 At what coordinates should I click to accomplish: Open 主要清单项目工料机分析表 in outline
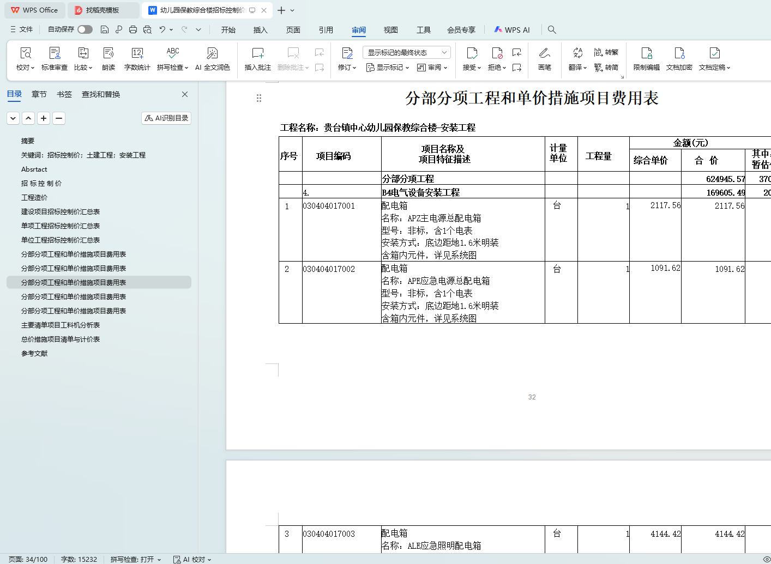pyautogui.click(x=61, y=325)
